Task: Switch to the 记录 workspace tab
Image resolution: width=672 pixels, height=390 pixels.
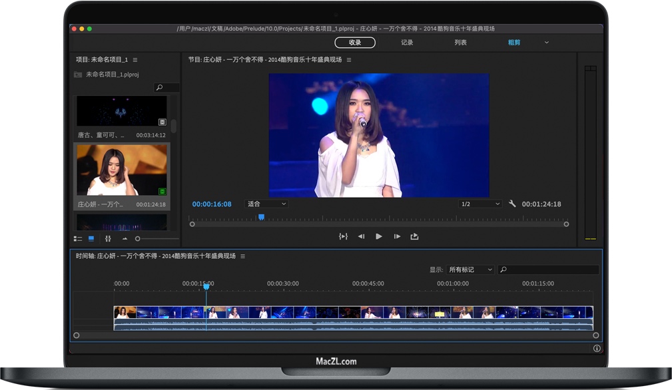Action: coord(407,42)
